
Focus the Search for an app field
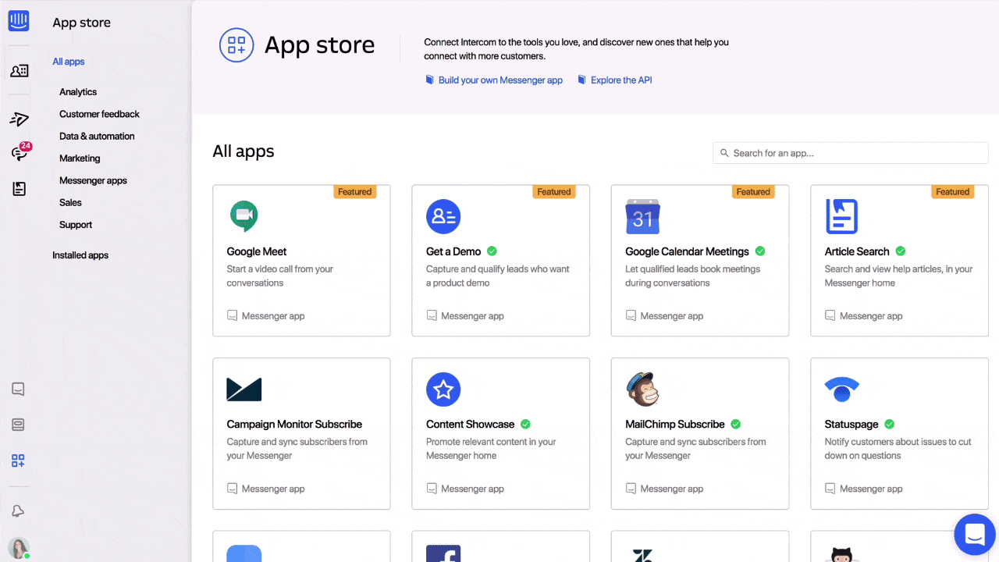tap(851, 153)
